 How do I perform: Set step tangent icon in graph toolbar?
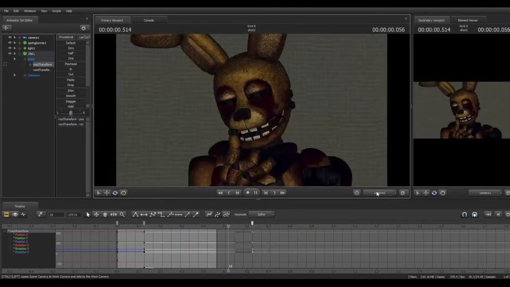pos(161,214)
